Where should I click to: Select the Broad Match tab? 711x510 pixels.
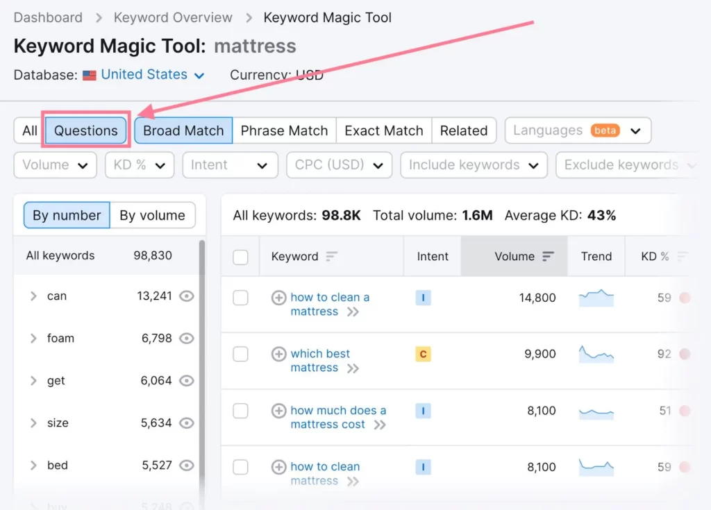(183, 130)
